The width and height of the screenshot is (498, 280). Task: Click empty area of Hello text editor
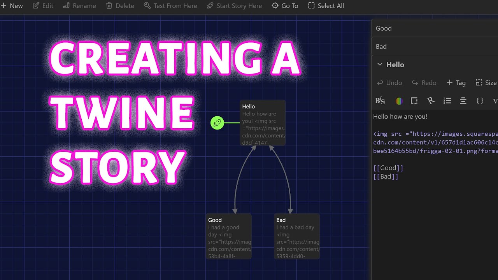click(x=435, y=229)
